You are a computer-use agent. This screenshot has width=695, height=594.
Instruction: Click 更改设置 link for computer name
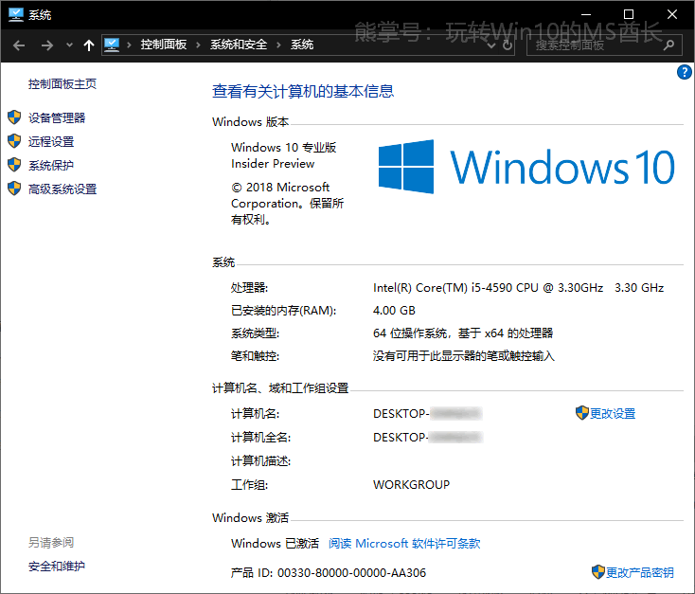(613, 414)
